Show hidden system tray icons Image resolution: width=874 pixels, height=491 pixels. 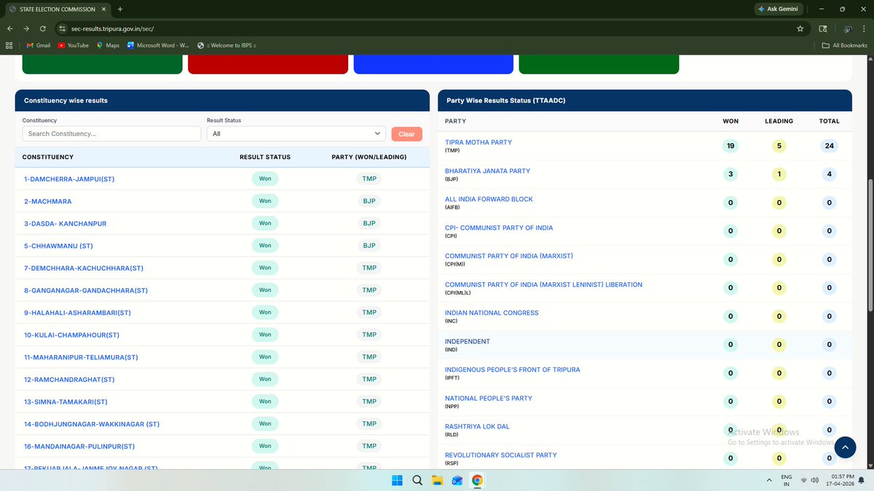point(770,480)
